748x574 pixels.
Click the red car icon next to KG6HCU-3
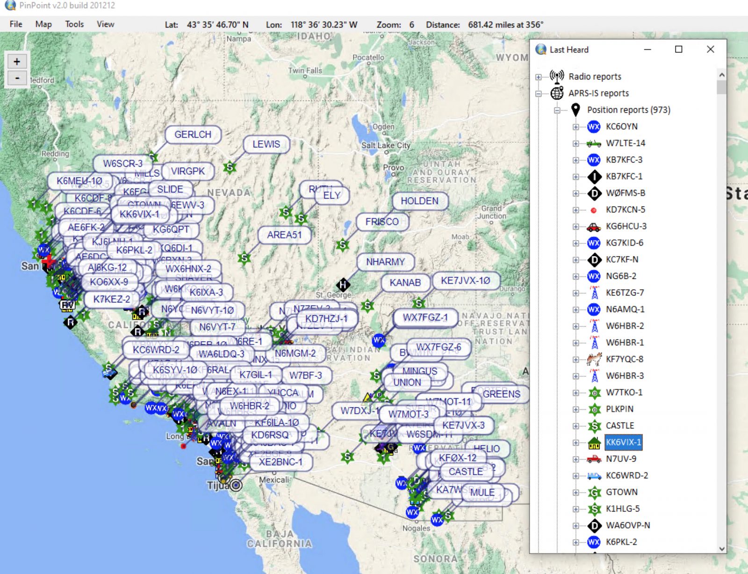coord(594,226)
